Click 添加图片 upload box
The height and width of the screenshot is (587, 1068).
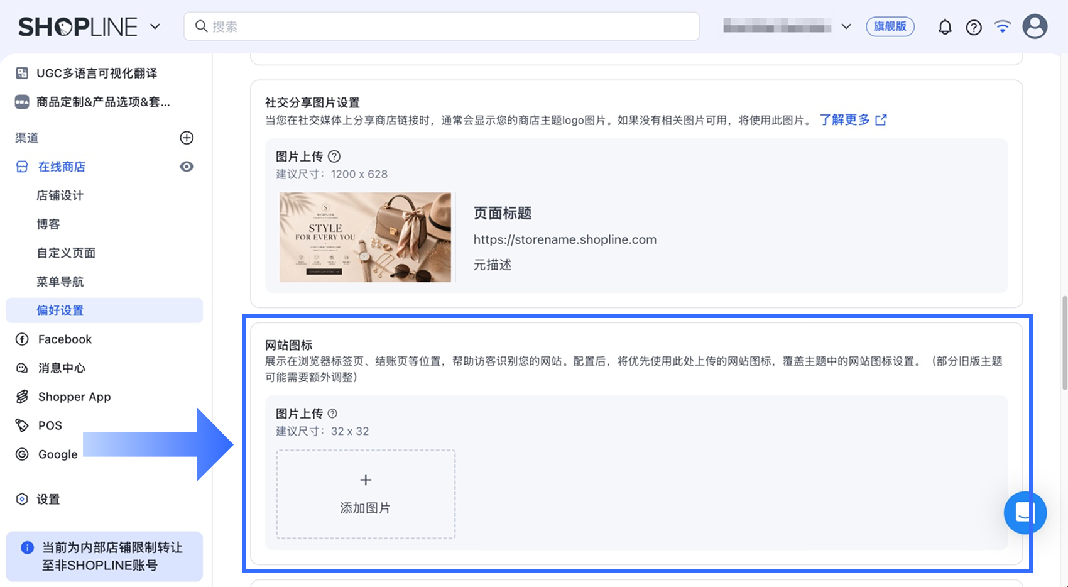click(366, 494)
